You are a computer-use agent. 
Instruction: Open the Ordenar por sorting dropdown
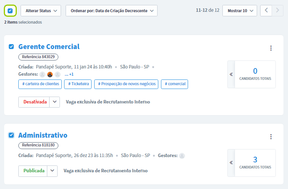[111, 11]
